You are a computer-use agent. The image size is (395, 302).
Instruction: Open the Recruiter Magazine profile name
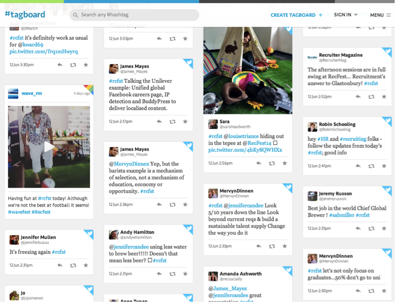point(341,55)
